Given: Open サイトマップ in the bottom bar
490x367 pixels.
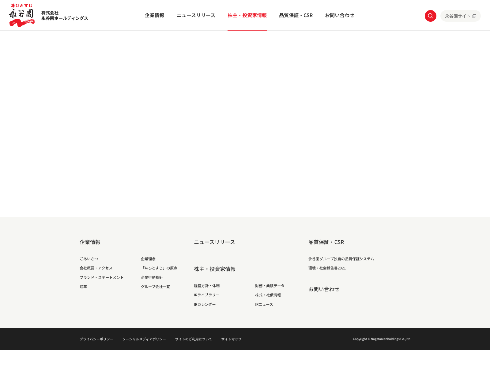Looking at the screenshot, I should tap(231, 339).
